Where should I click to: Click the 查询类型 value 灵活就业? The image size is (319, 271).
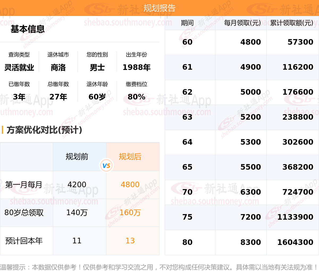19,68
